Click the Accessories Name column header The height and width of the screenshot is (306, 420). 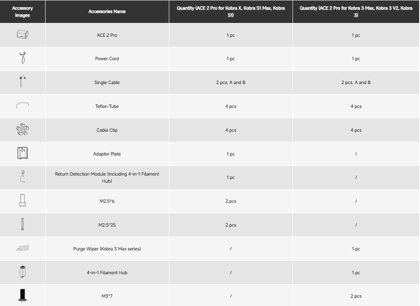(107, 12)
